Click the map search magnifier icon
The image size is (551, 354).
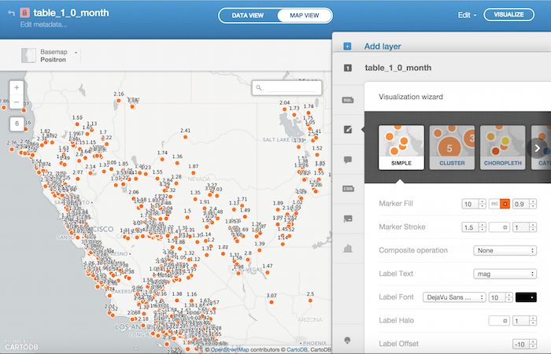point(259,88)
